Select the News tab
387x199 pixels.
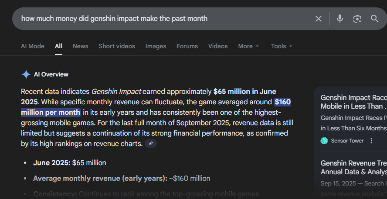coord(81,46)
